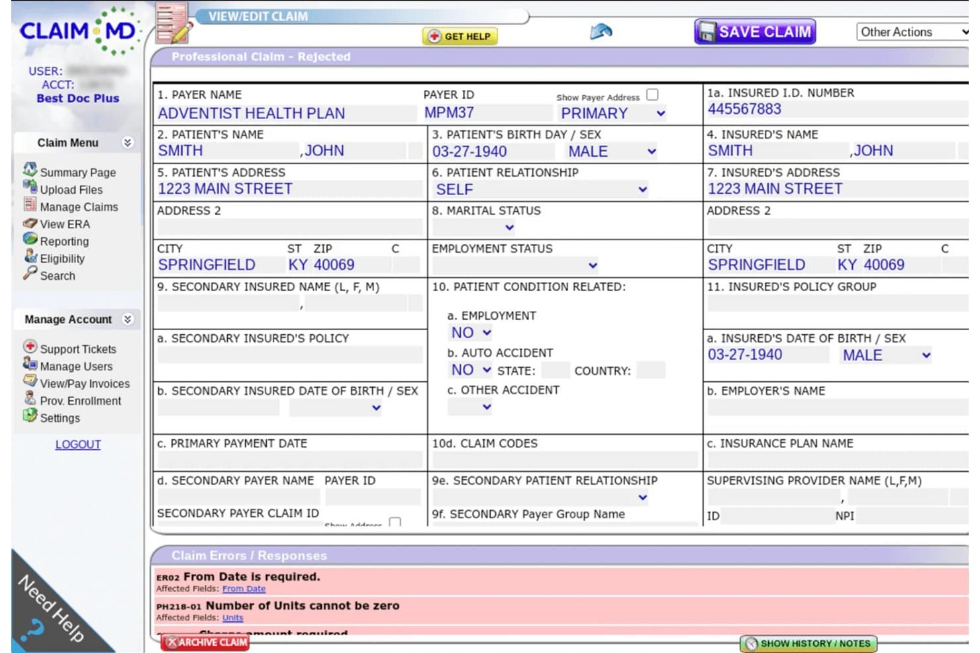Click patient's birth date field
The image size is (980, 653).
[493, 152]
